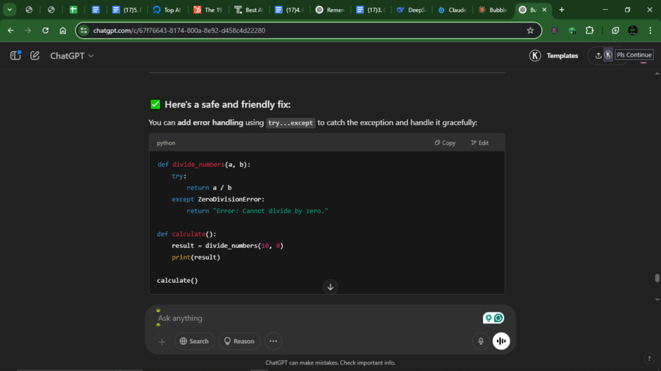The width and height of the screenshot is (661, 371).
Task: Start voice mode with the waveform icon
Action: [501, 341]
